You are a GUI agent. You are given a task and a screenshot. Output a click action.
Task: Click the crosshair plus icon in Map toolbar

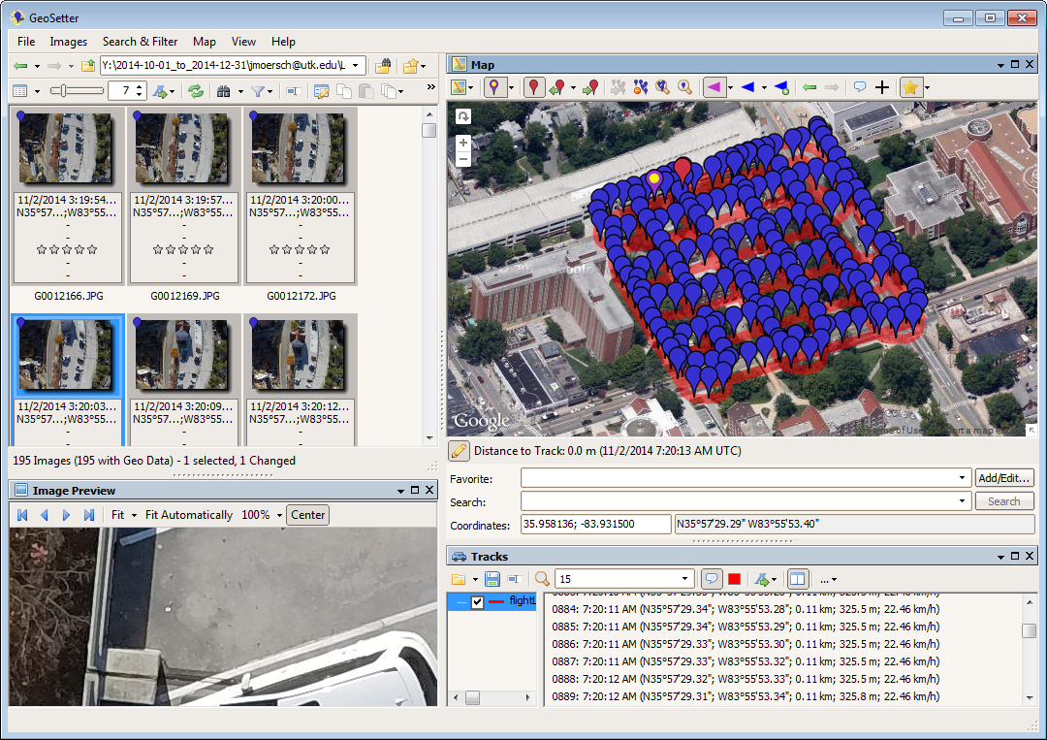coord(882,87)
